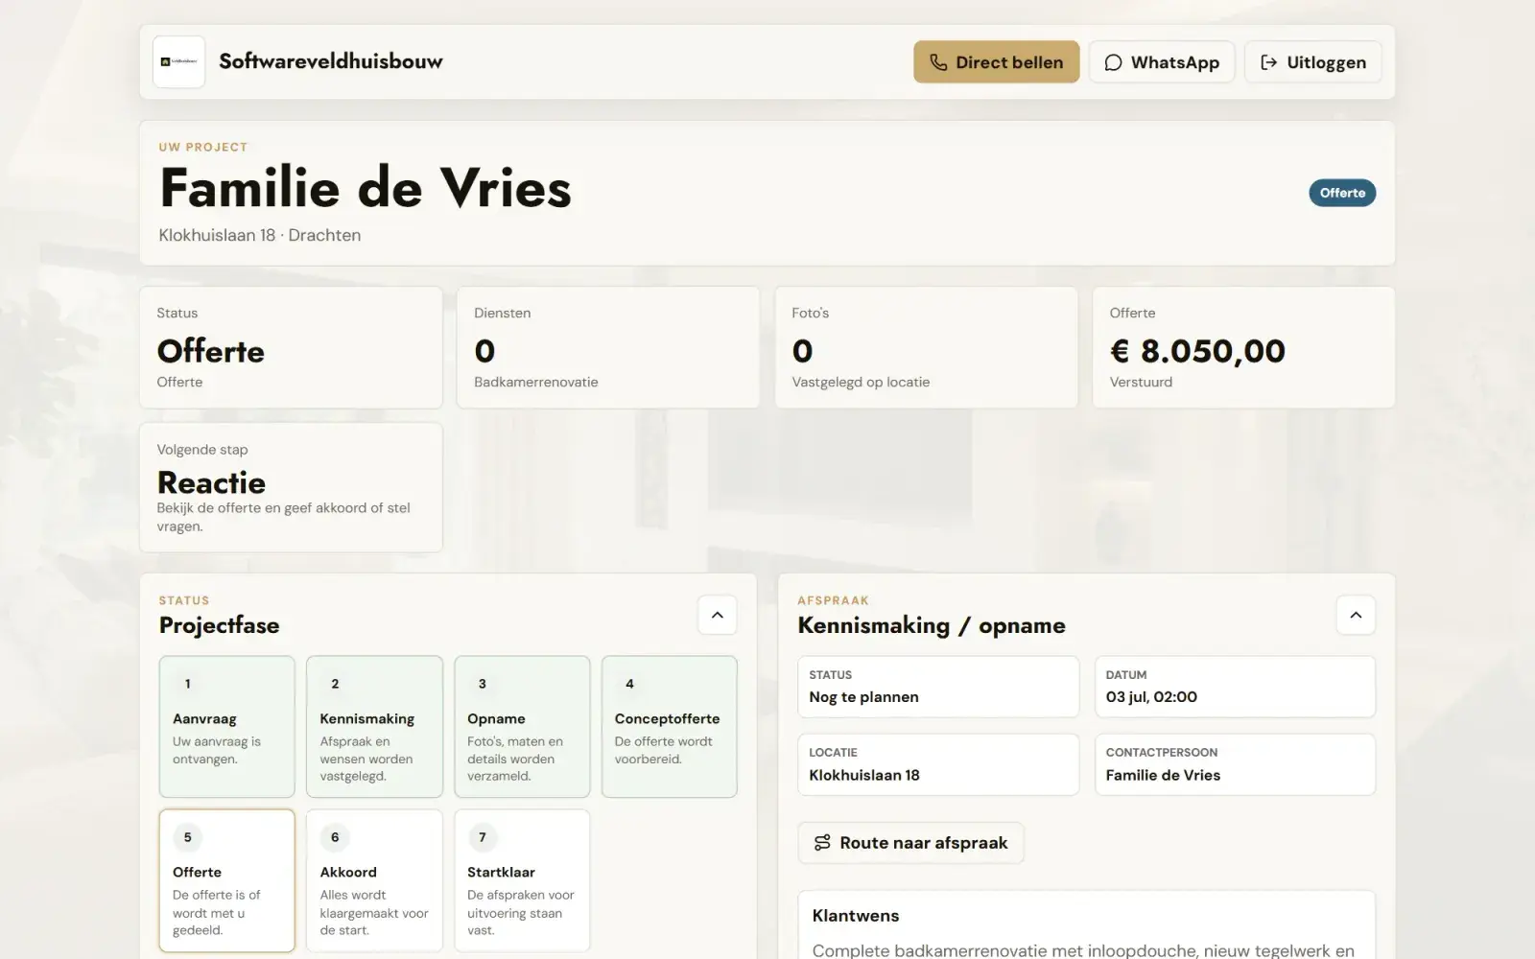Screen dimensions: 1535x959
Task: Click the logout arrow icon
Action: pos(1268,62)
